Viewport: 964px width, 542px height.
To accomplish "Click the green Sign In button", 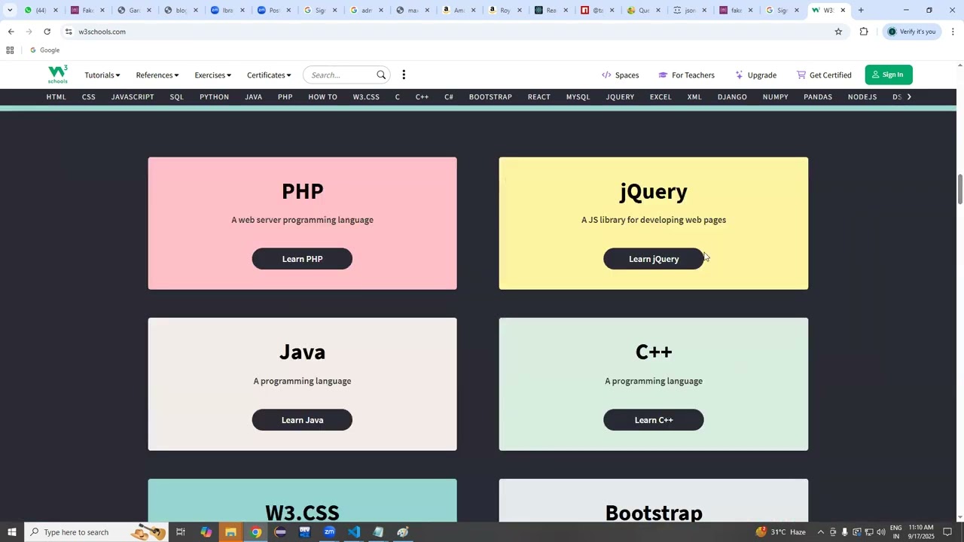I will tap(889, 75).
